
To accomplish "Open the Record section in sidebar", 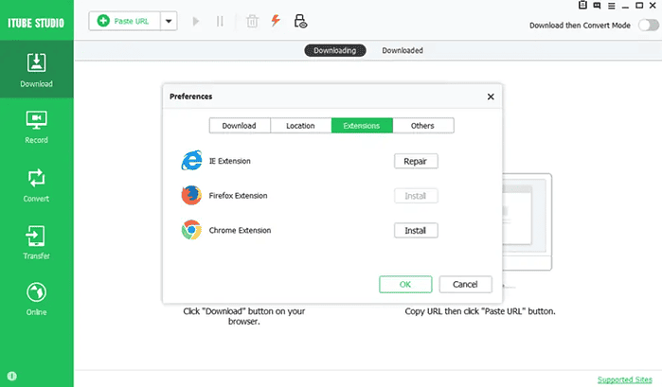I will tap(36, 127).
